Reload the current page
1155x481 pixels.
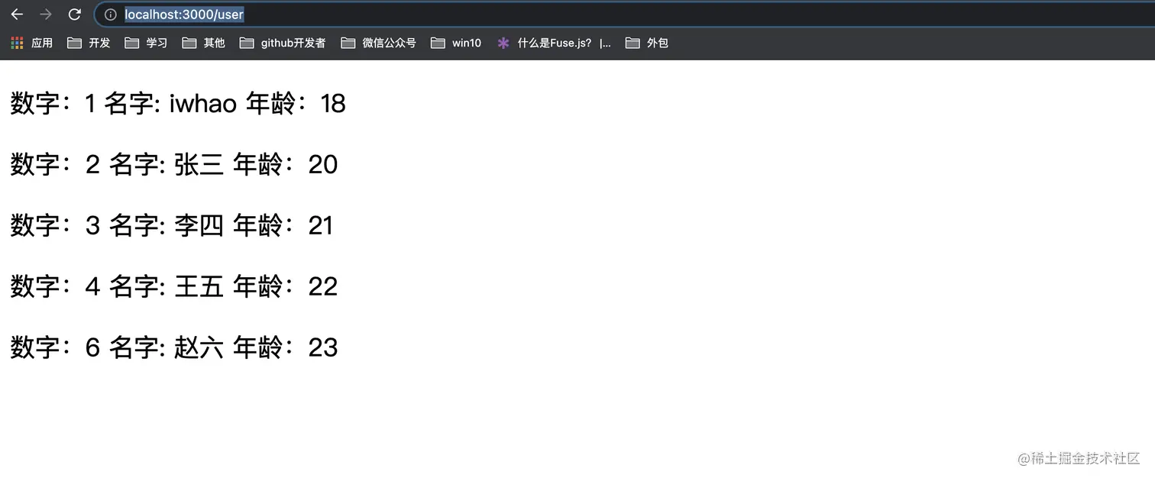coord(74,14)
